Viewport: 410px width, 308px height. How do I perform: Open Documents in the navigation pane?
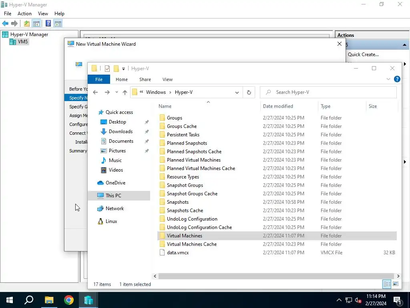[x=121, y=141]
